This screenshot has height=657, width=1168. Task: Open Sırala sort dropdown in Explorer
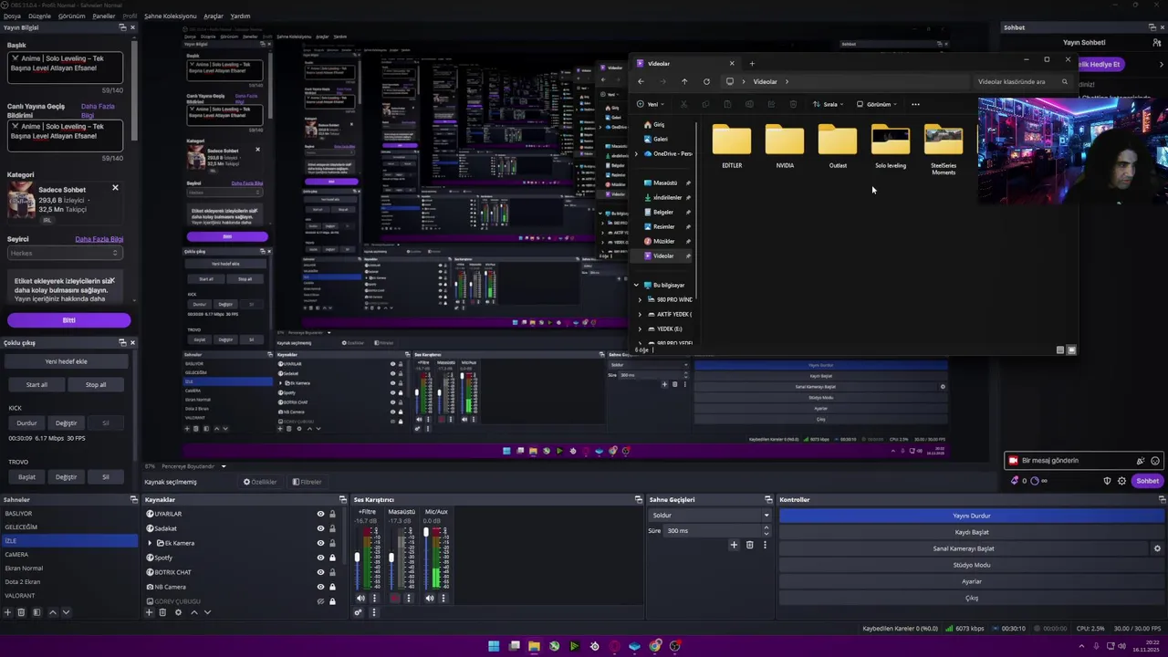pos(828,104)
